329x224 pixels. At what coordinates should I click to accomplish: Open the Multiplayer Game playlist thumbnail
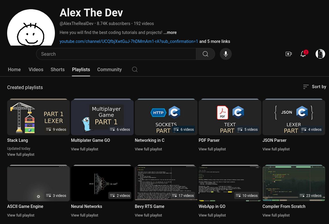coord(102,118)
